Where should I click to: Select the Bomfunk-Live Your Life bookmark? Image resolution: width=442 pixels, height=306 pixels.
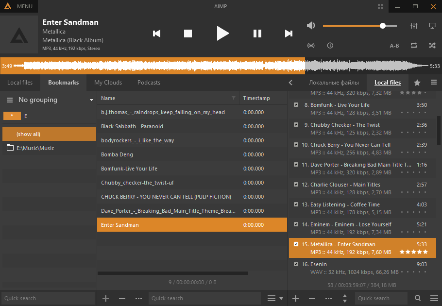tap(192, 169)
